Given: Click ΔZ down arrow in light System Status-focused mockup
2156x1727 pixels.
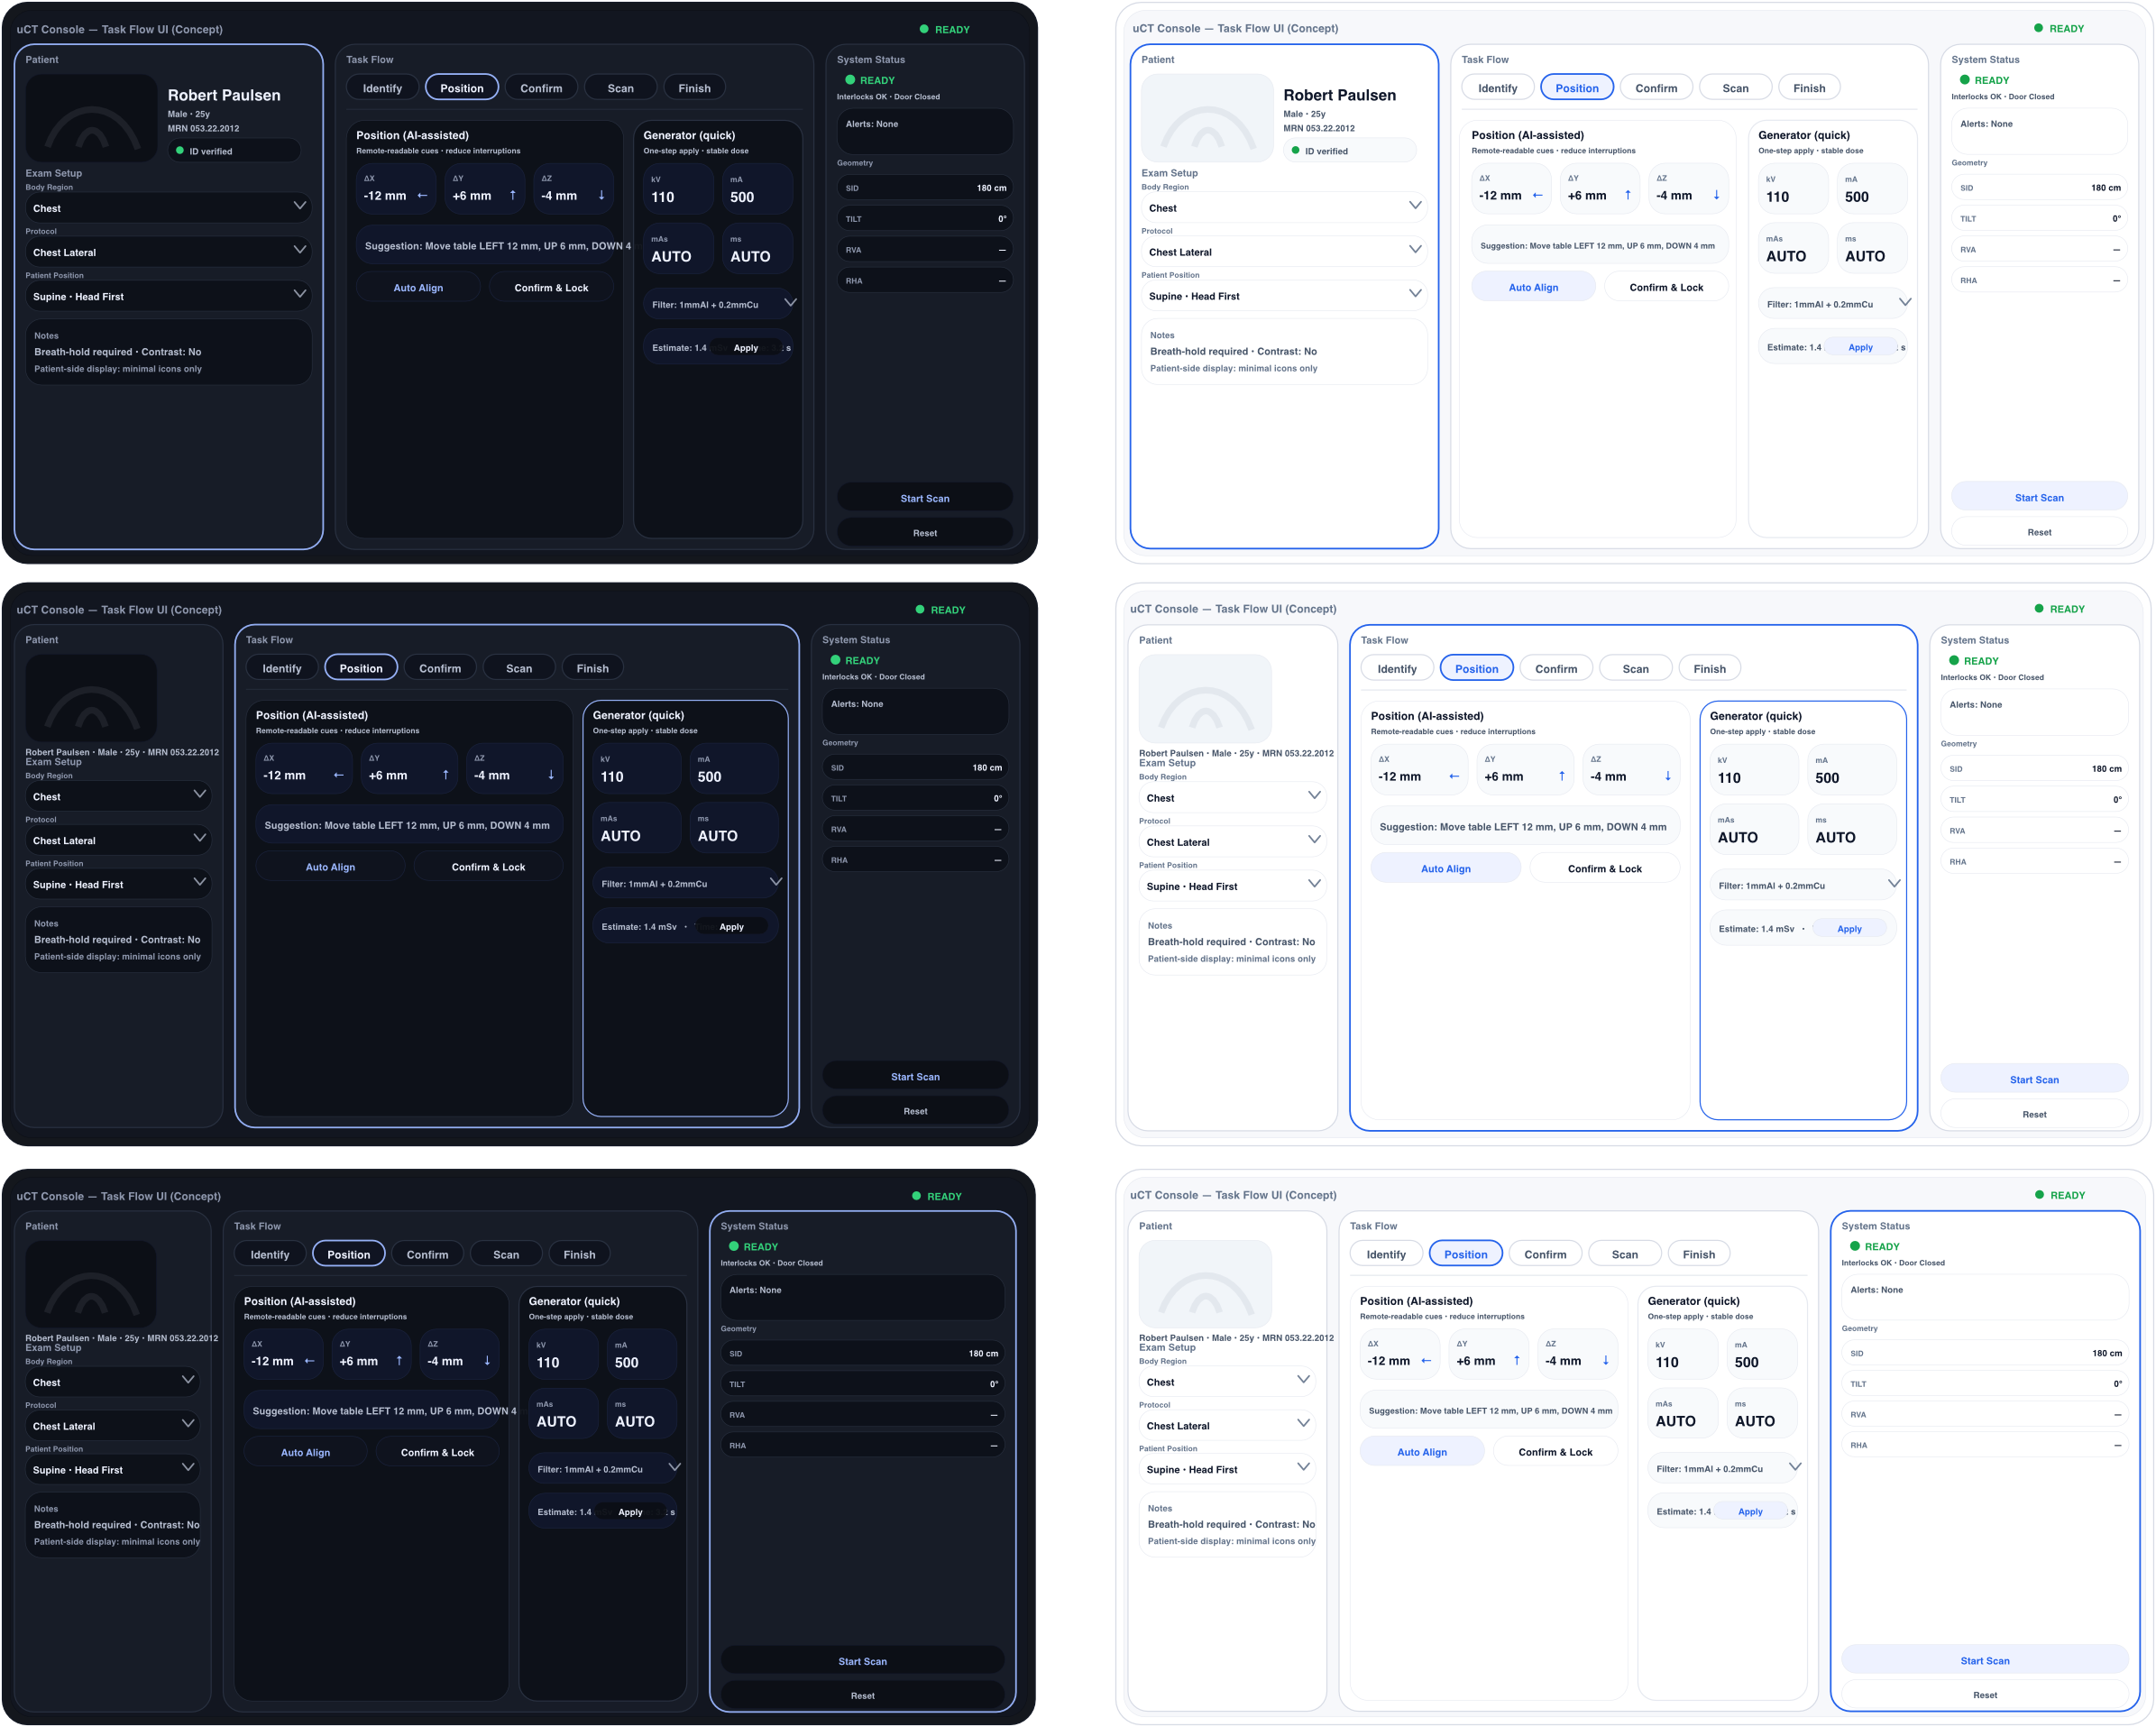Looking at the screenshot, I should coord(1606,1360).
